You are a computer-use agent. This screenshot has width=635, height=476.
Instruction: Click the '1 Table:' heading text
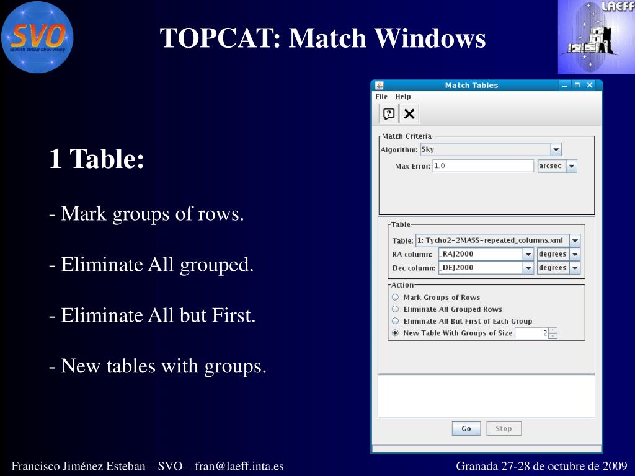(x=96, y=158)
